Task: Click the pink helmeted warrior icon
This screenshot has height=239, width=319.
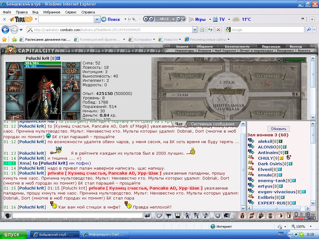Action: [261, 215]
